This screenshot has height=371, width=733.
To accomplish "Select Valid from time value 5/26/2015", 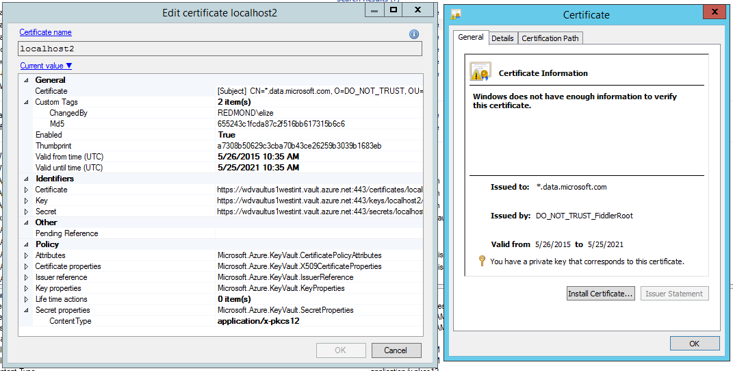I will [x=259, y=157].
